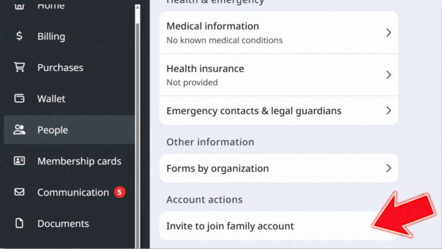Viewport: 442px width, 249px height.
Task: Open the Billing menu item
Action: click(51, 37)
